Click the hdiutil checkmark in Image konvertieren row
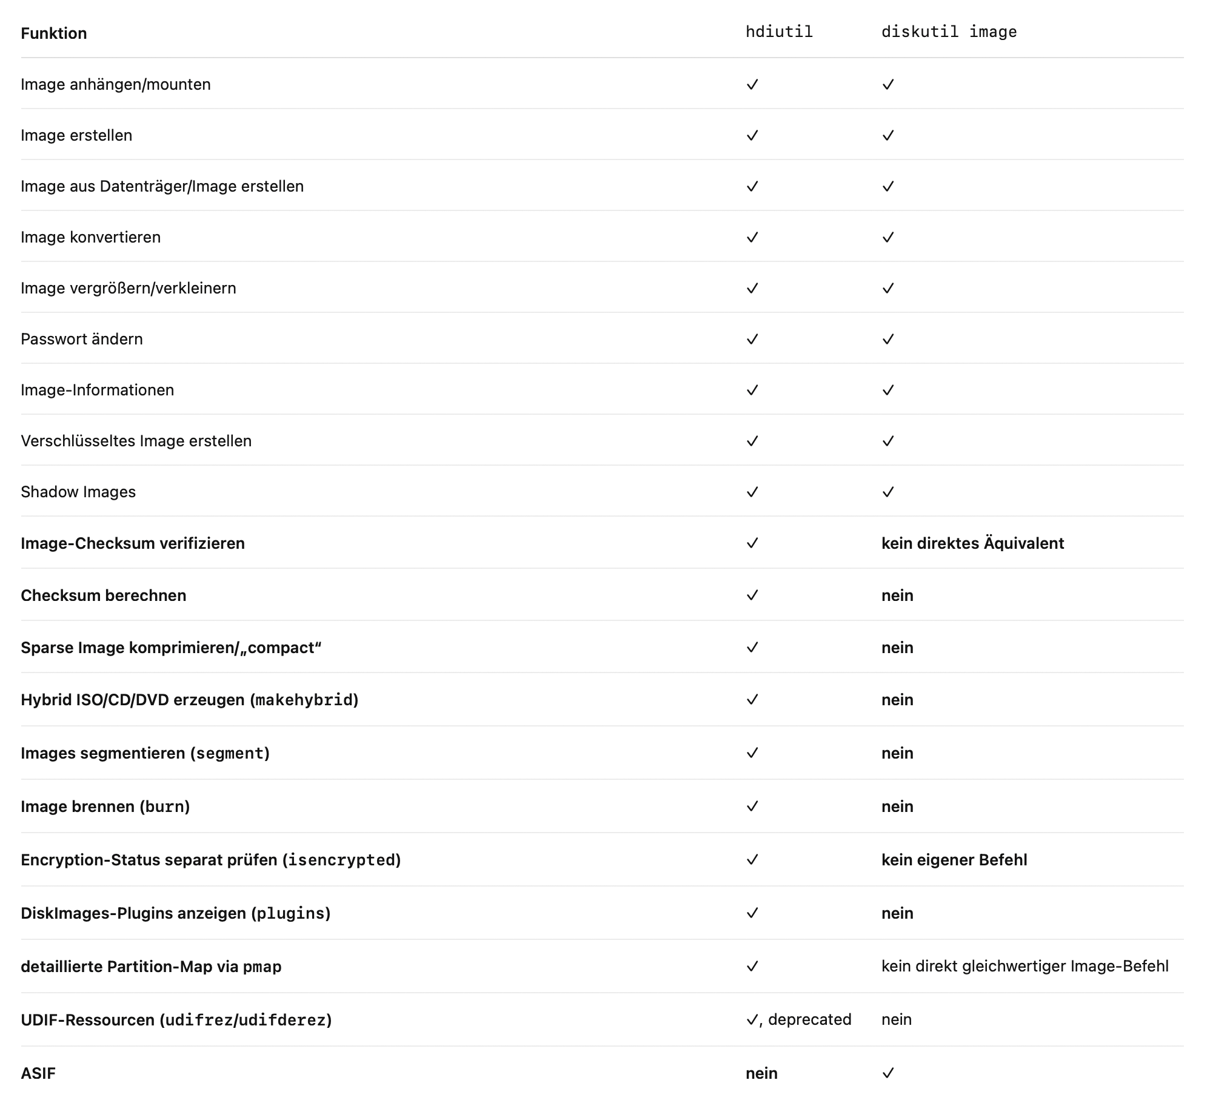This screenshot has width=1210, height=1117. 752,237
